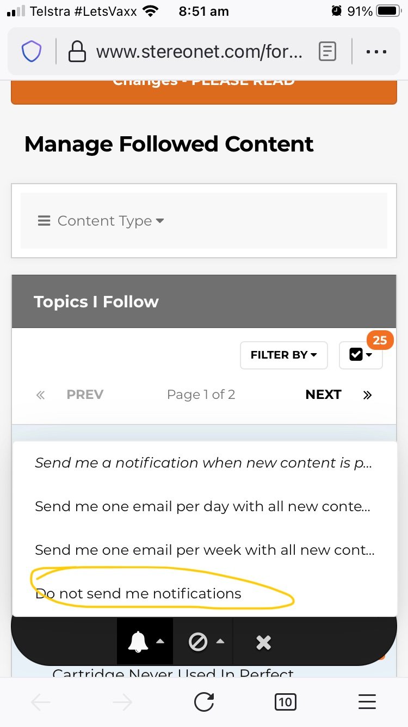Toggle the select-all checkbox dropdown

(x=360, y=355)
